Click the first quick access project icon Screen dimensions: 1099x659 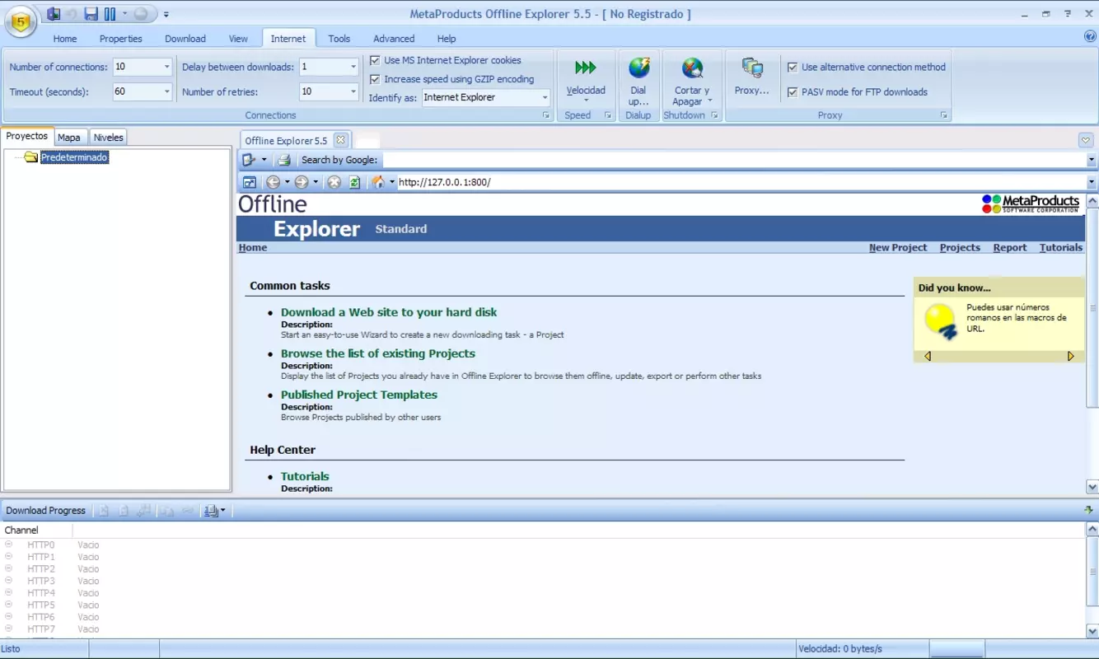pyautogui.click(x=54, y=13)
